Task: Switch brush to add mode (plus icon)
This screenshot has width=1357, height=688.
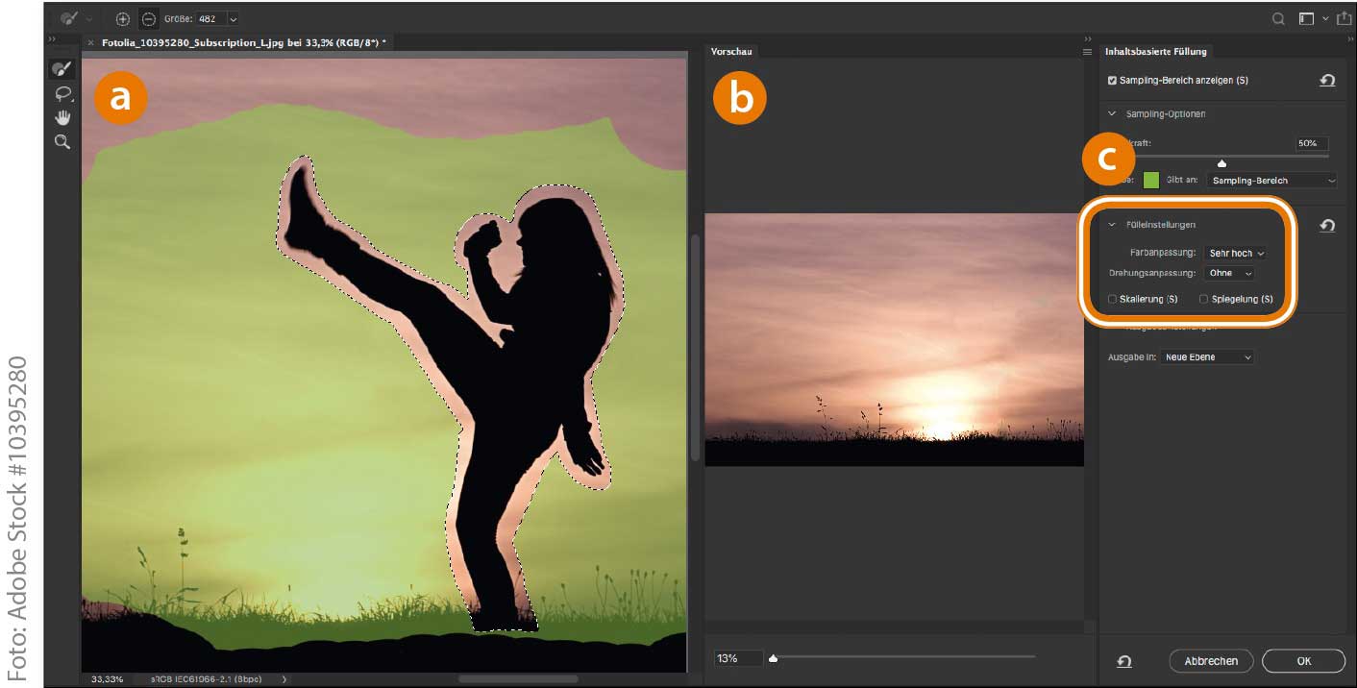Action: click(122, 18)
